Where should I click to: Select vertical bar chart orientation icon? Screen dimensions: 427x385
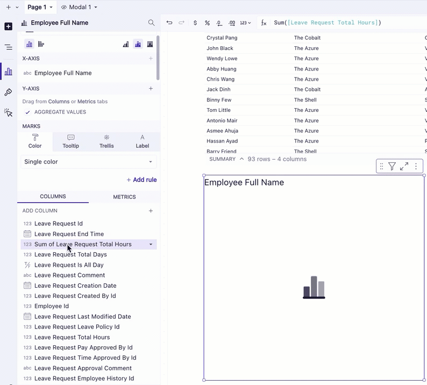point(29,44)
